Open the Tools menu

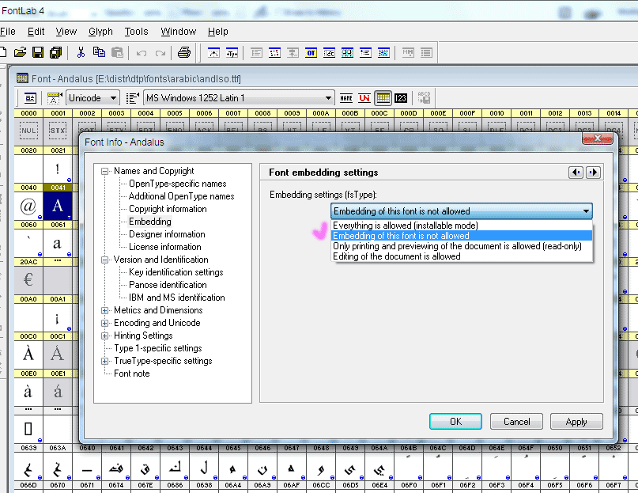click(x=136, y=32)
